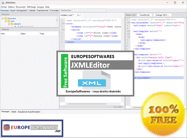Click the Type column header

tap(49, 34)
